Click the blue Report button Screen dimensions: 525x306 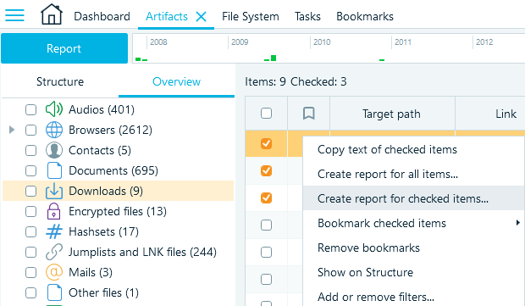point(64,48)
